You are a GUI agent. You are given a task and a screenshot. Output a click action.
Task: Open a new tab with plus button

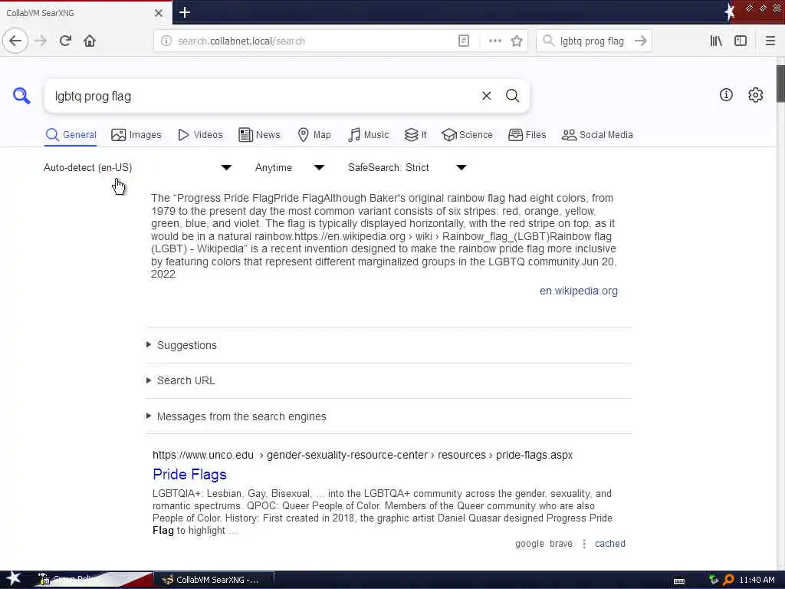pyautogui.click(x=184, y=12)
